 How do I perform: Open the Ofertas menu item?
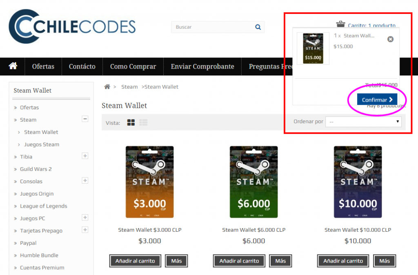[43, 67]
